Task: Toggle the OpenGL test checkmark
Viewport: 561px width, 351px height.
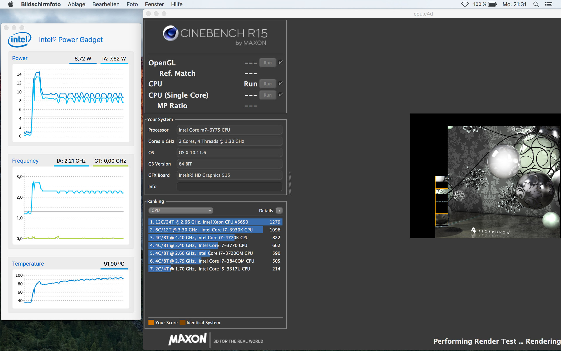Action: [x=280, y=62]
